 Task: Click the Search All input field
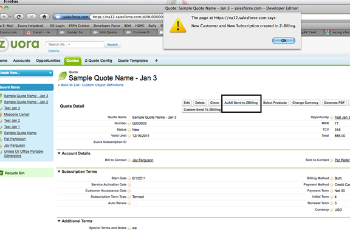point(75,44)
